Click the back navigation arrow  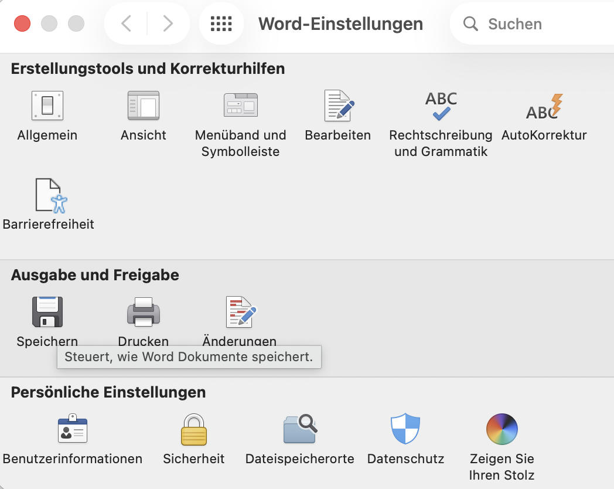[x=126, y=23]
